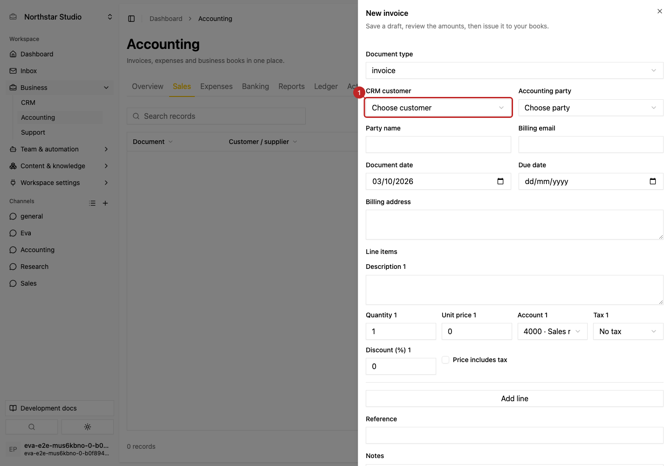This screenshot has height=466, width=671.
Task: Open the channels list view icon
Action: tap(92, 203)
